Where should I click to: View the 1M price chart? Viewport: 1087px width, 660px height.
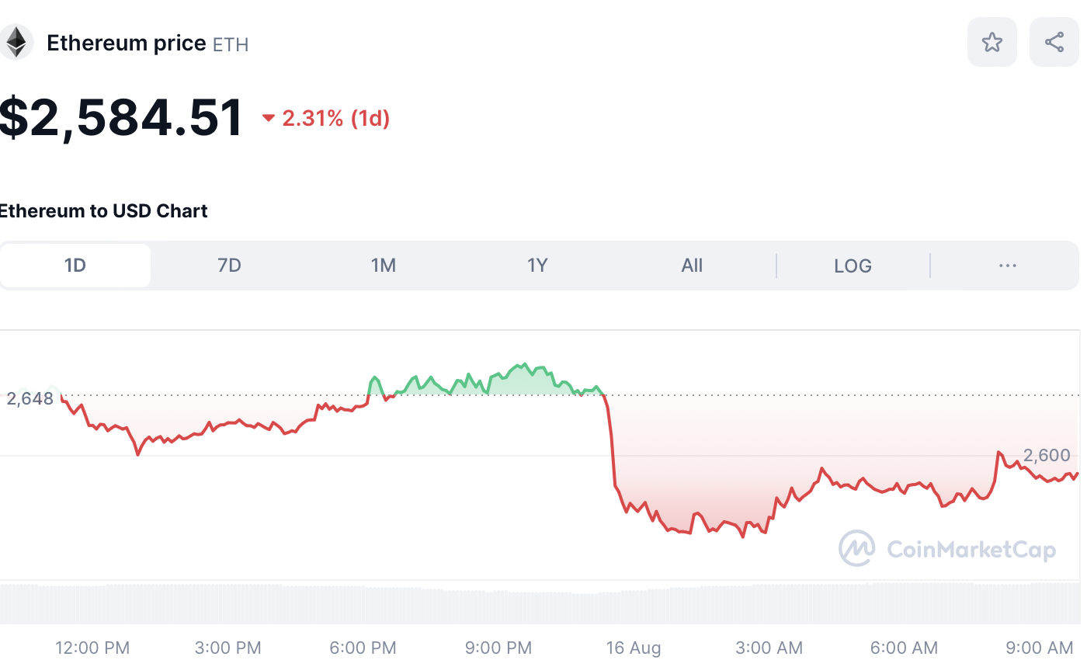pyautogui.click(x=383, y=265)
